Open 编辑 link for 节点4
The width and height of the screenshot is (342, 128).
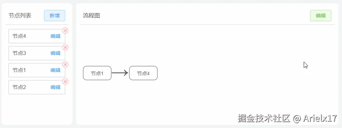click(x=55, y=36)
